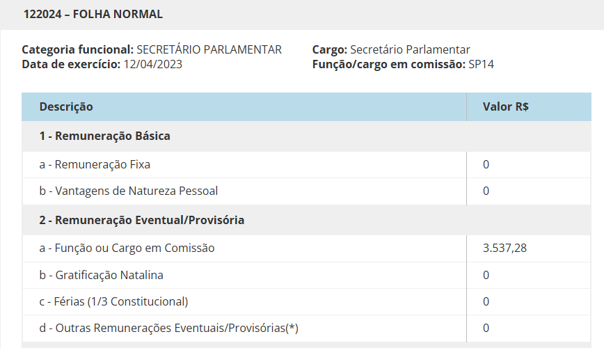
Task: Click the value cell for Remuneração Fixa
Action: pyautogui.click(x=486, y=165)
